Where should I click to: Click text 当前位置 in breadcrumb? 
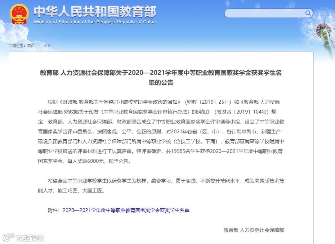(17, 46)
